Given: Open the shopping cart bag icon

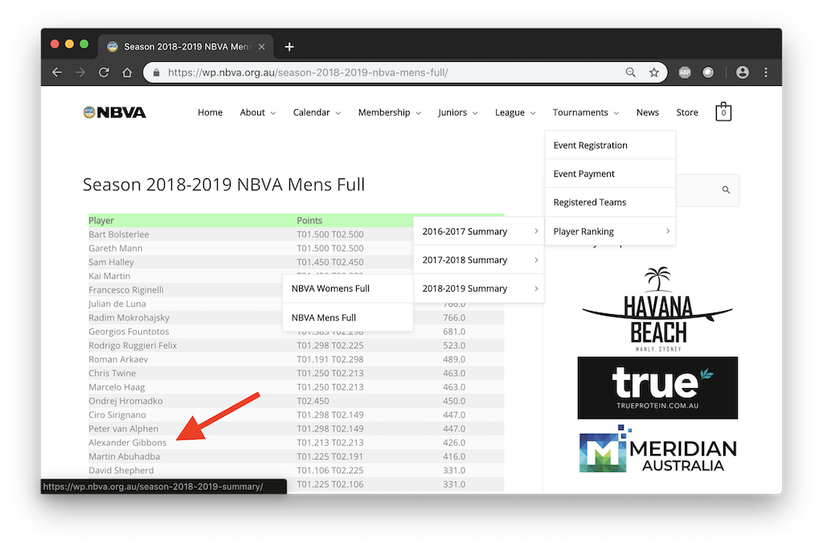Looking at the screenshot, I should (723, 112).
